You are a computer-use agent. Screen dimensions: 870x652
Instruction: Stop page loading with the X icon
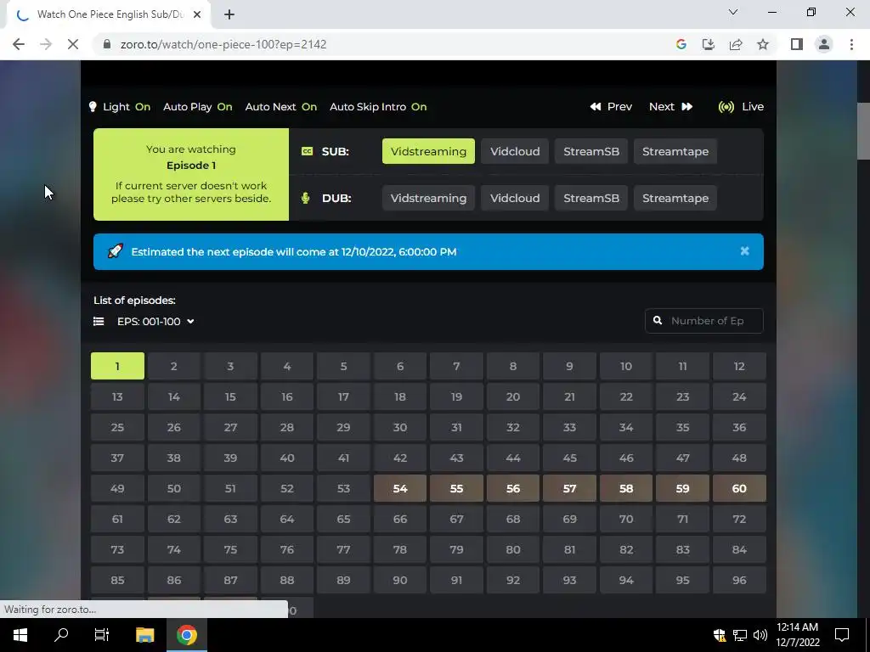73,44
